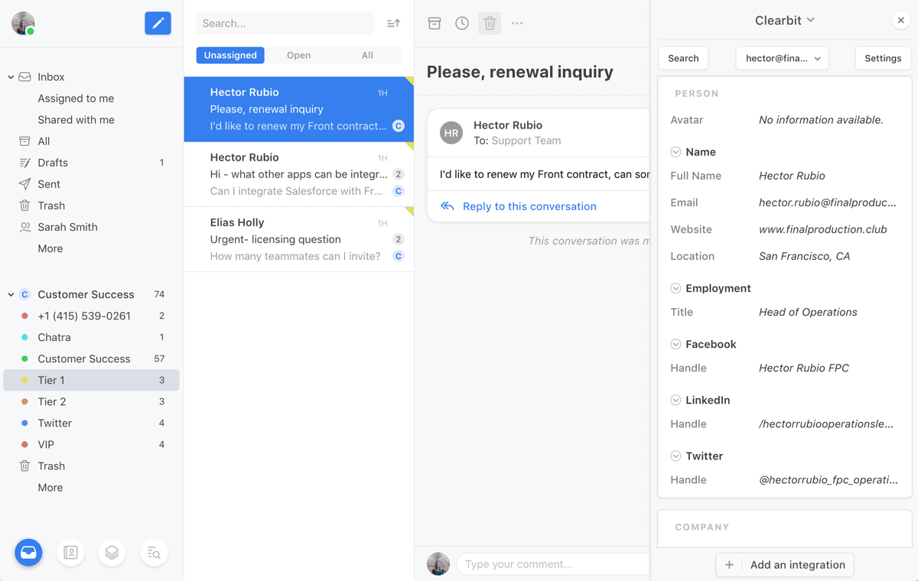This screenshot has height=581, width=918.
Task: Switch to the Open tab
Action: [x=298, y=55]
